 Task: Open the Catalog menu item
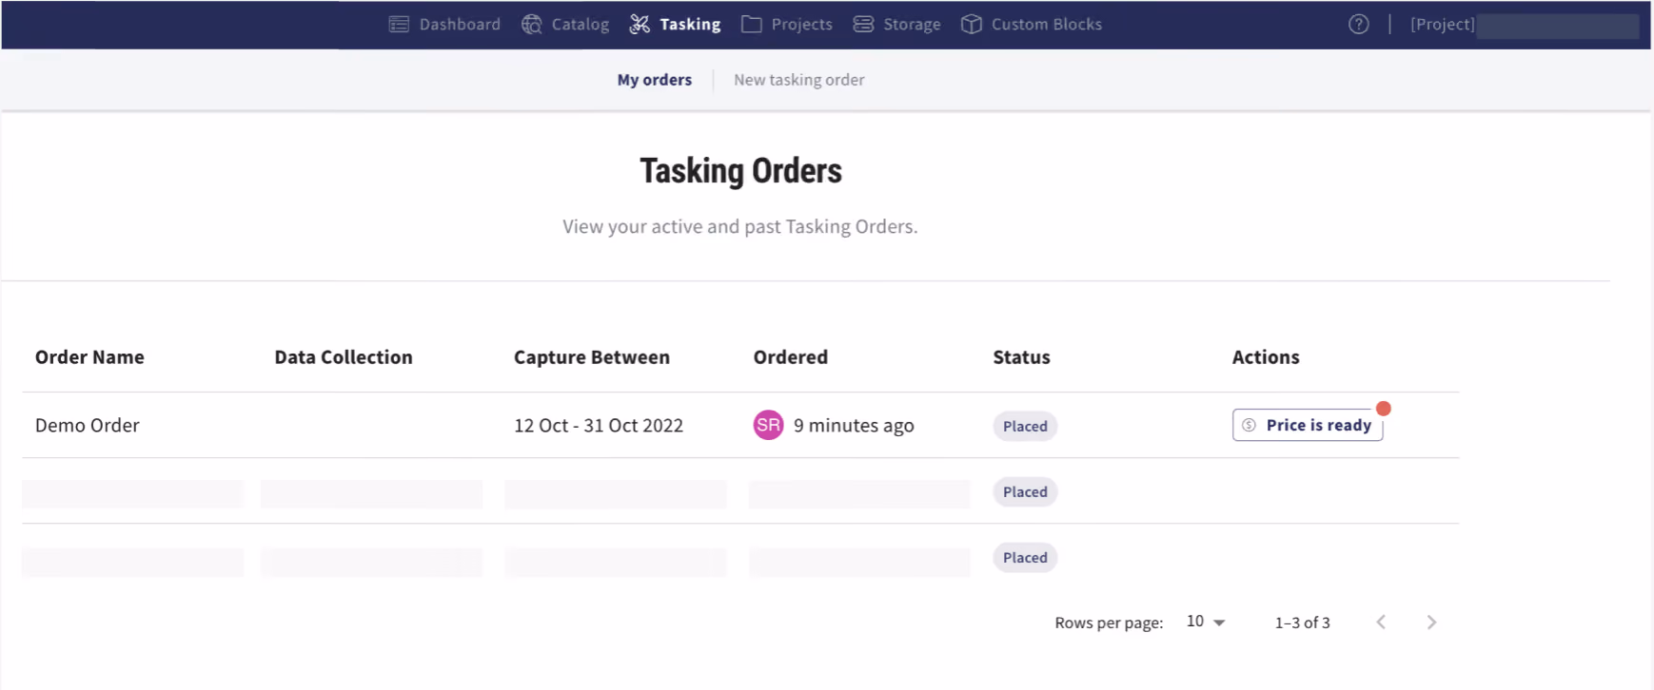point(565,25)
